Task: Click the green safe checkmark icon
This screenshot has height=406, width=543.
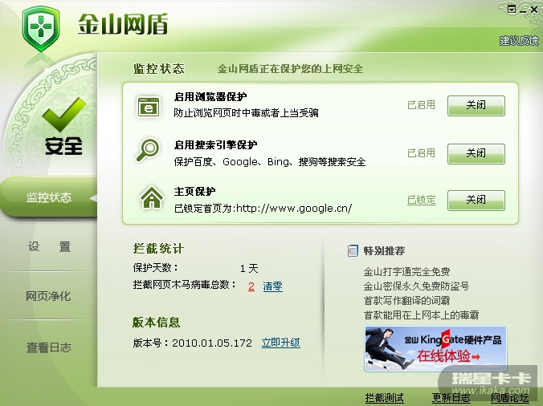Action: pyautogui.click(x=63, y=114)
